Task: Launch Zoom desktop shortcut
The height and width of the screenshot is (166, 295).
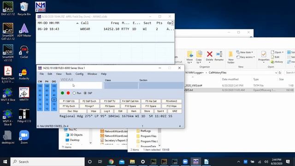Action: (x=24, y=137)
